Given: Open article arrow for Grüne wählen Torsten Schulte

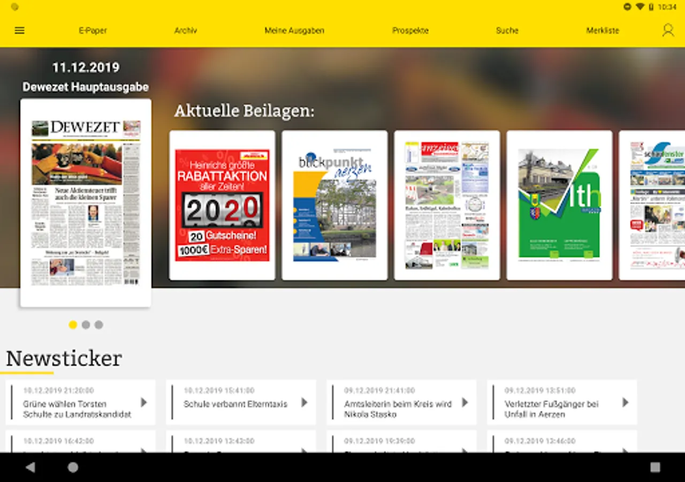Looking at the screenshot, I should click(x=143, y=402).
